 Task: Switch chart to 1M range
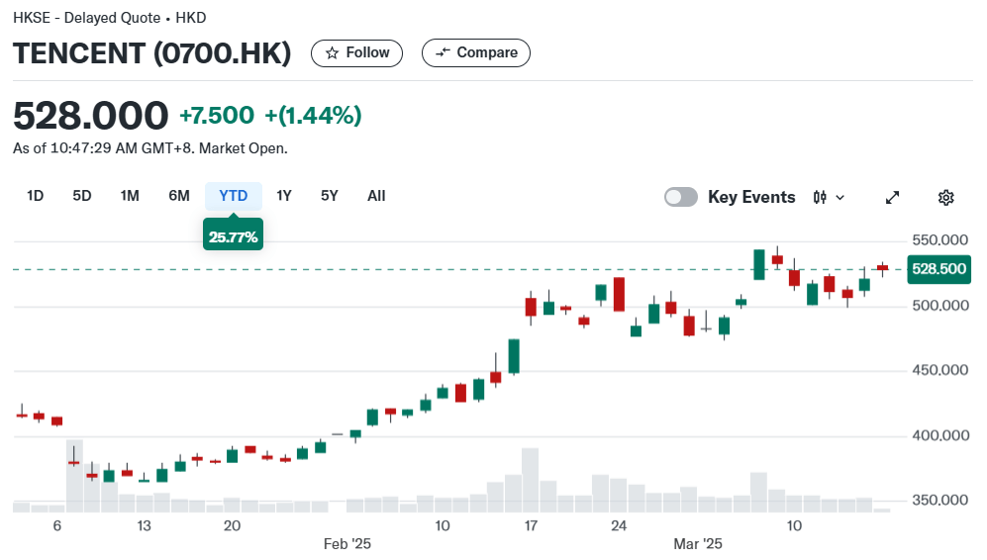point(130,196)
